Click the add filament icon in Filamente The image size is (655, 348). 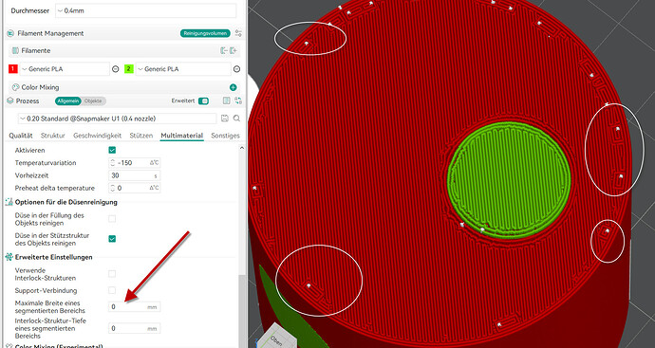tap(234, 50)
